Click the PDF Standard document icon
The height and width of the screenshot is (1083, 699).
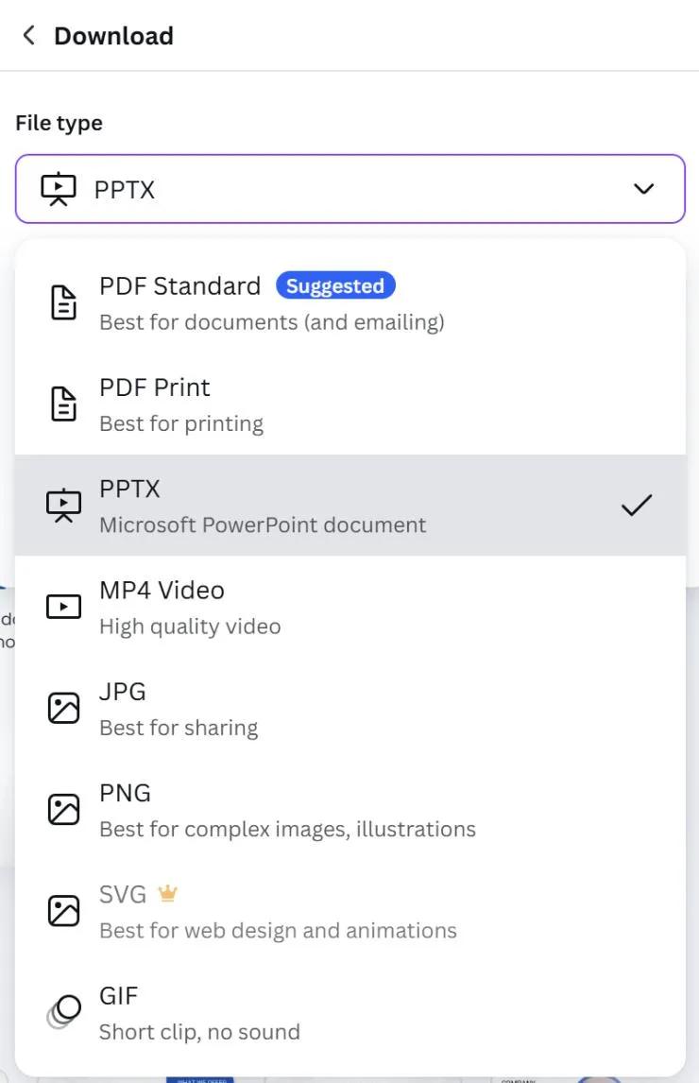point(62,301)
